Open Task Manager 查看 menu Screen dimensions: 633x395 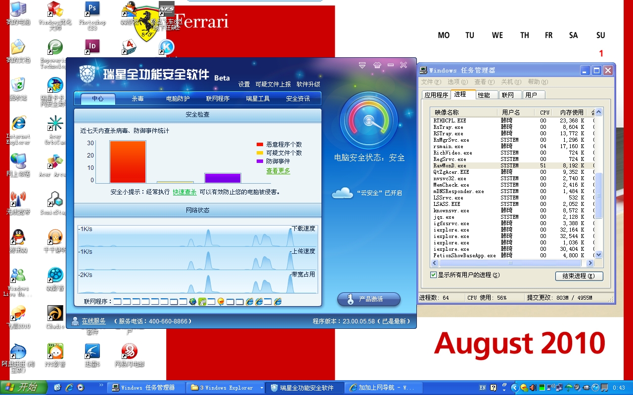coord(484,82)
